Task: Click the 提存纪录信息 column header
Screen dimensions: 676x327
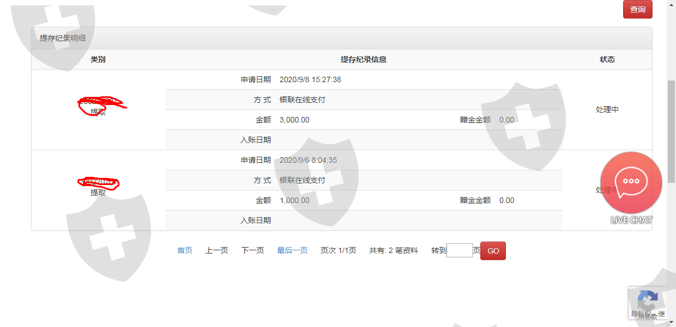Action: 363,59
